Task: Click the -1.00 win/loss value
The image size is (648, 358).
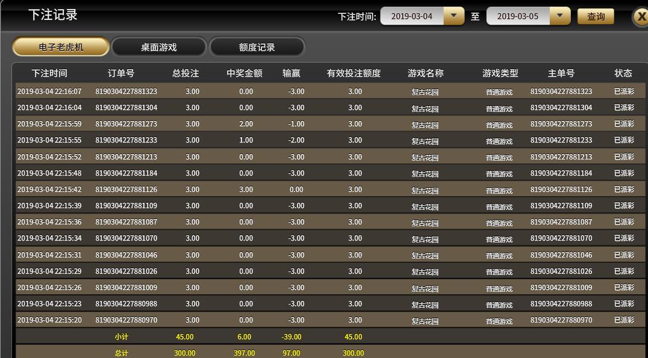Action: coord(296,123)
